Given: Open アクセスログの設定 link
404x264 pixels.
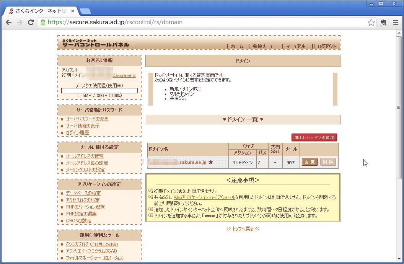Looking at the screenshot, I should [x=83, y=200].
